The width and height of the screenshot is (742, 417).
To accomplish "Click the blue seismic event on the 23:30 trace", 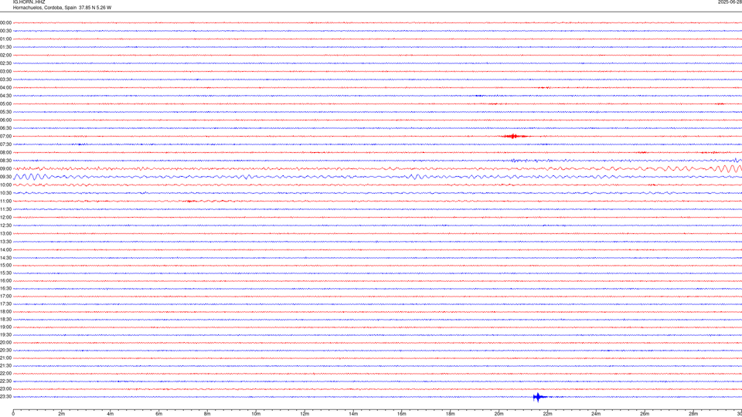I will pos(539,397).
